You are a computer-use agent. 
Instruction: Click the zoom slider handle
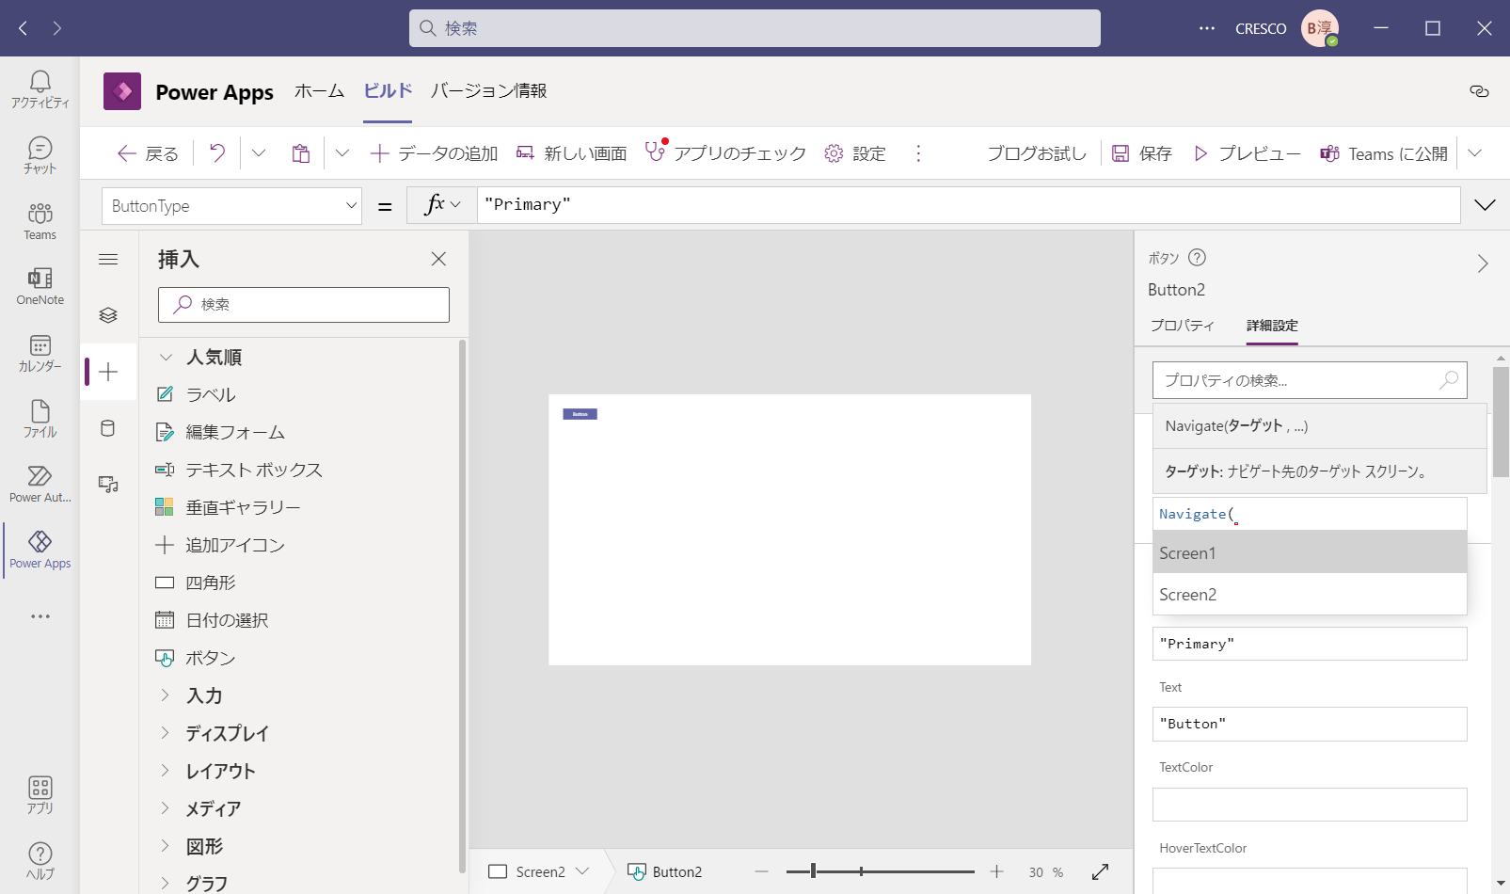coord(813,871)
